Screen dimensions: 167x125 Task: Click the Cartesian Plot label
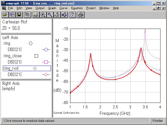click(x=15, y=22)
